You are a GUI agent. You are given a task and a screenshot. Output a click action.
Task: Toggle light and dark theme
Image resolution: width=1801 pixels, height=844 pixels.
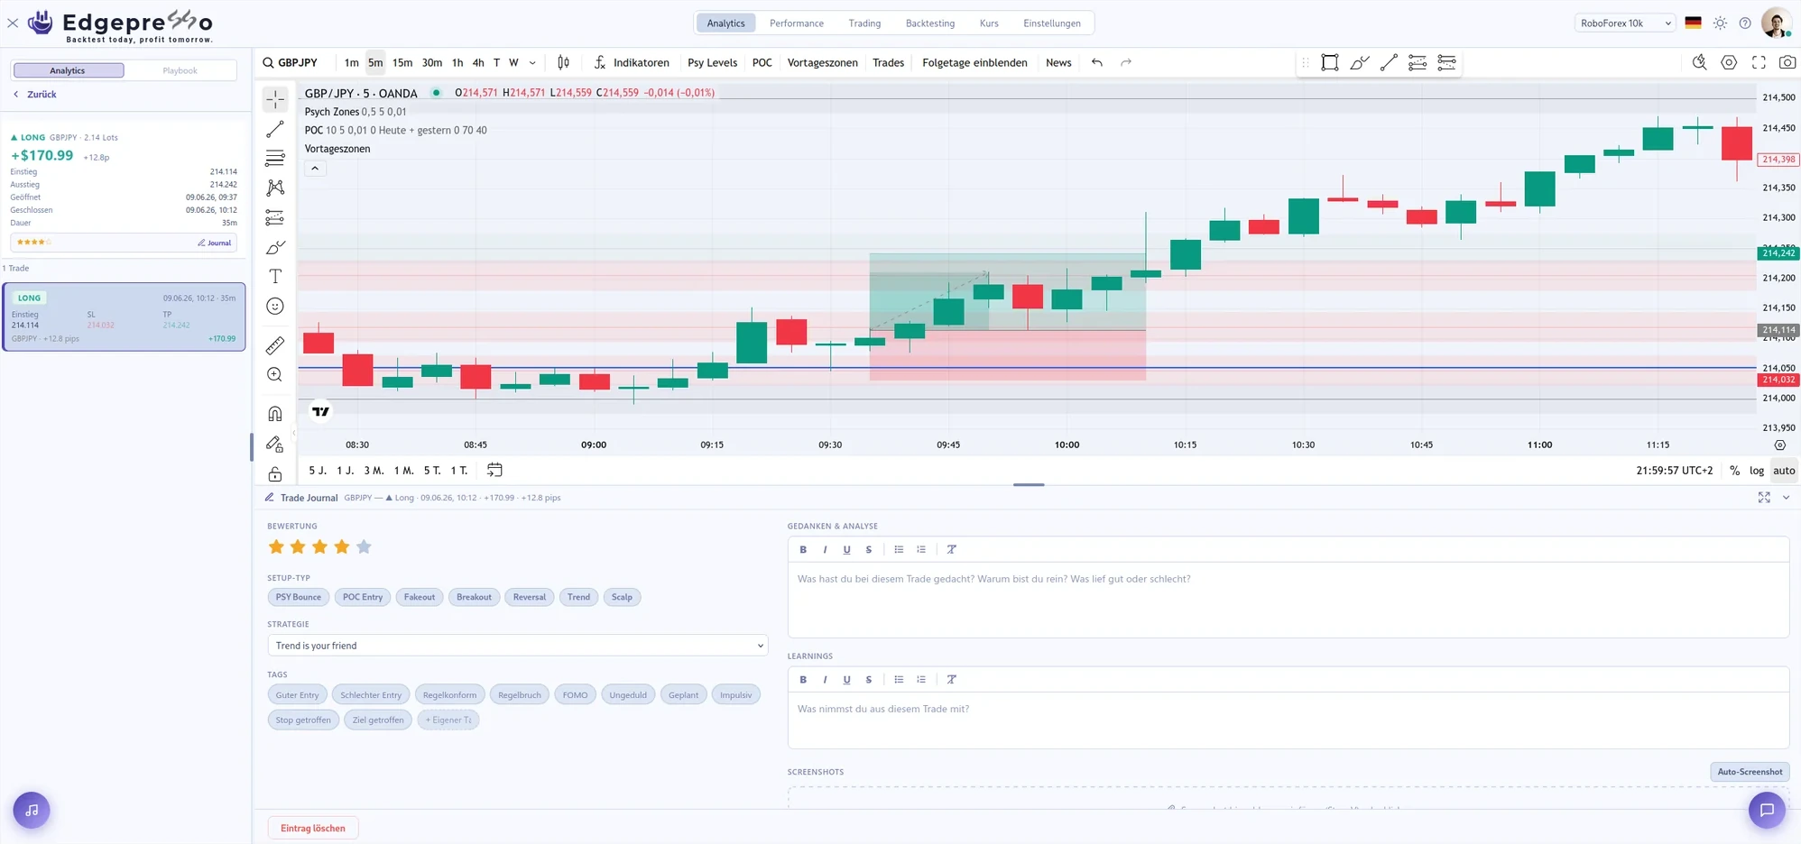tap(1720, 23)
